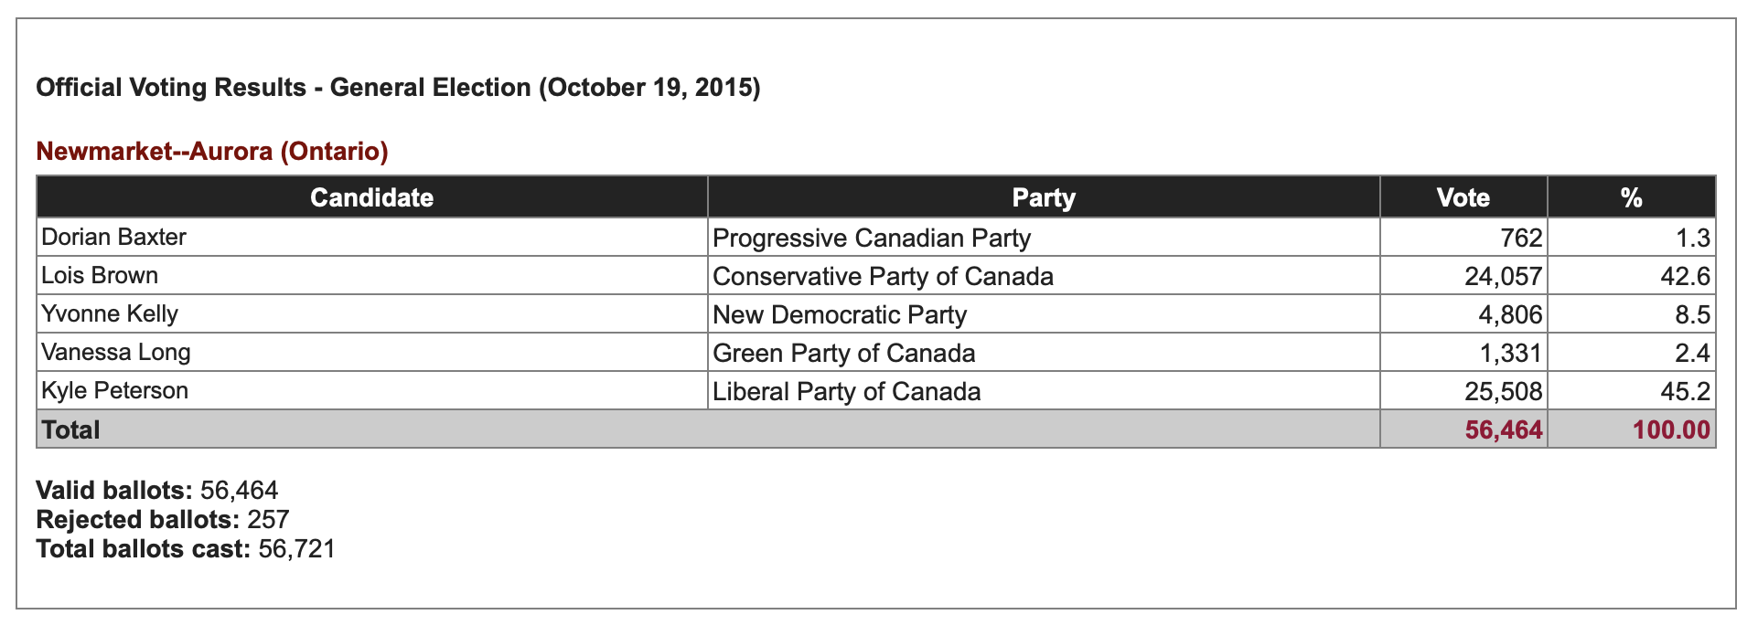The image size is (1758, 636).
Task: Select the Lois Brown candidate cell
Action: tap(371, 276)
